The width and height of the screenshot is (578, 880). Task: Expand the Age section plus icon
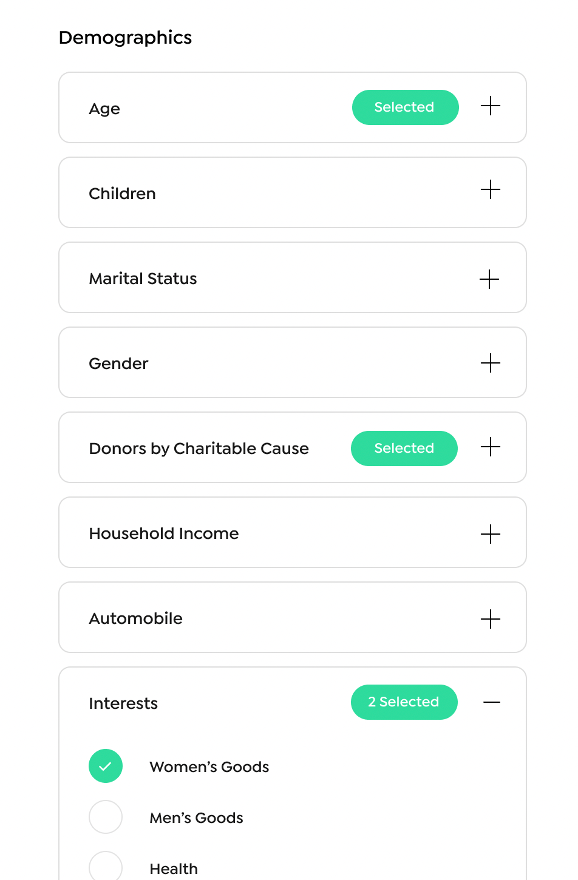pyautogui.click(x=491, y=106)
